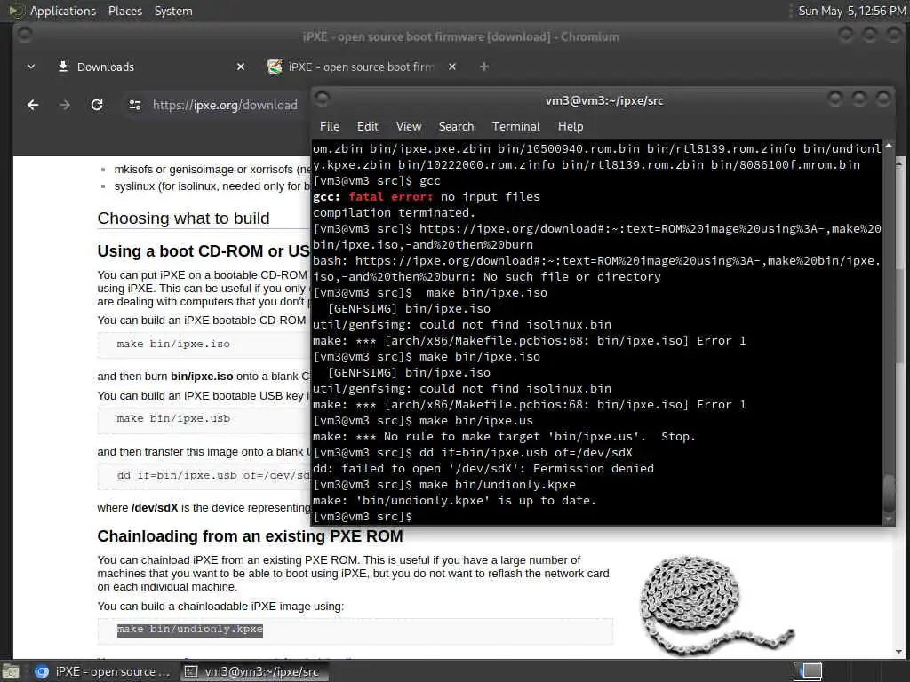910x682 pixels.
Task: Click the terminal scrollbar down arrow
Action: (889, 519)
